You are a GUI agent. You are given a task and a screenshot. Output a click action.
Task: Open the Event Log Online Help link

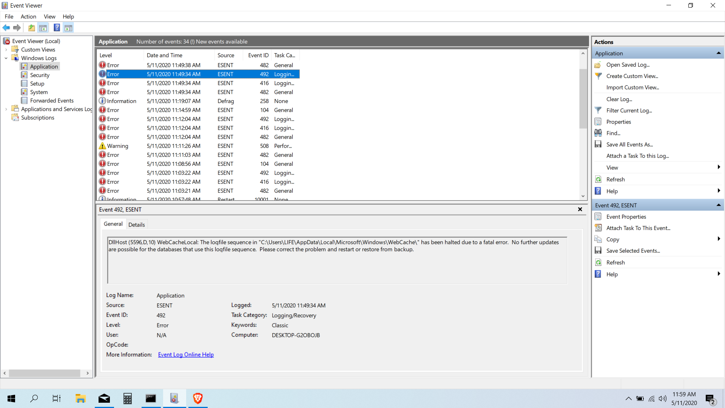coord(186,354)
